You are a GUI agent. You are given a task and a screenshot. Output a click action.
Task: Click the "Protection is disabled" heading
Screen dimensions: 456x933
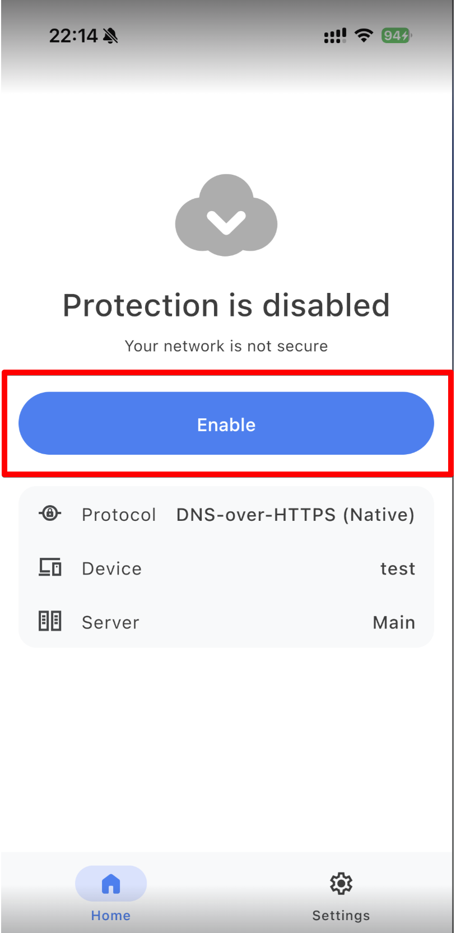coord(226,305)
